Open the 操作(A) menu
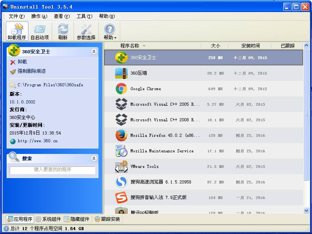312x234 pixels. [39, 16]
